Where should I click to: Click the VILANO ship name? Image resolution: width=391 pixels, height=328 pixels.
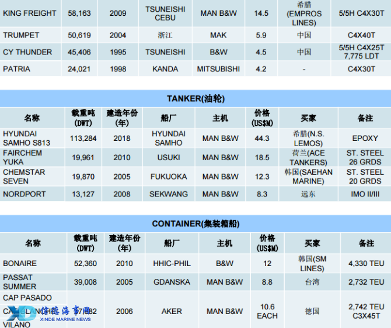click(x=16, y=324)
